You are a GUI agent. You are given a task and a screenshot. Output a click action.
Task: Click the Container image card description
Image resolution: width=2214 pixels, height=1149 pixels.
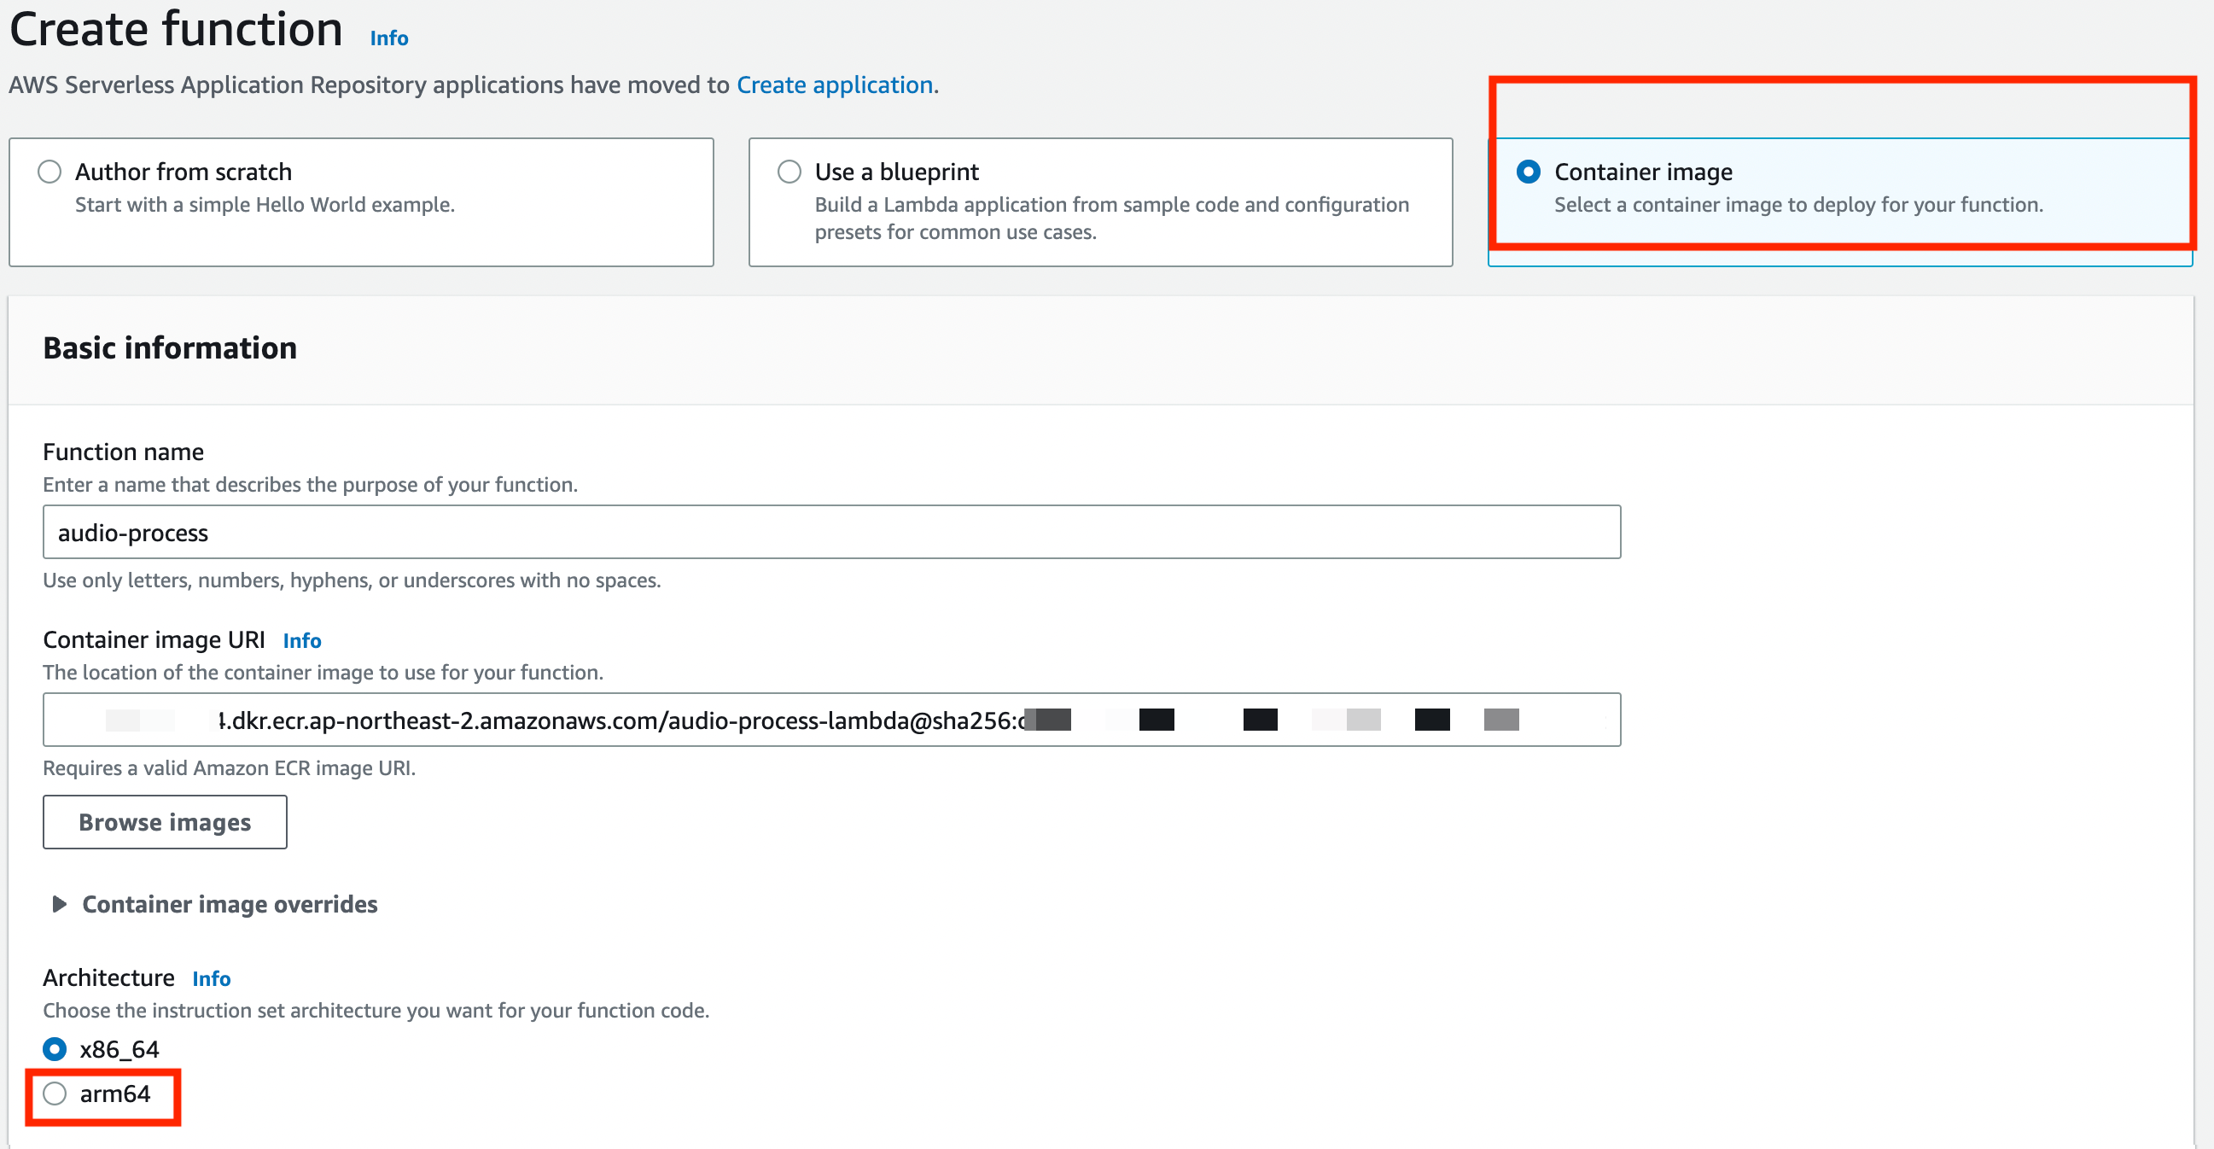click(1798, 206)
